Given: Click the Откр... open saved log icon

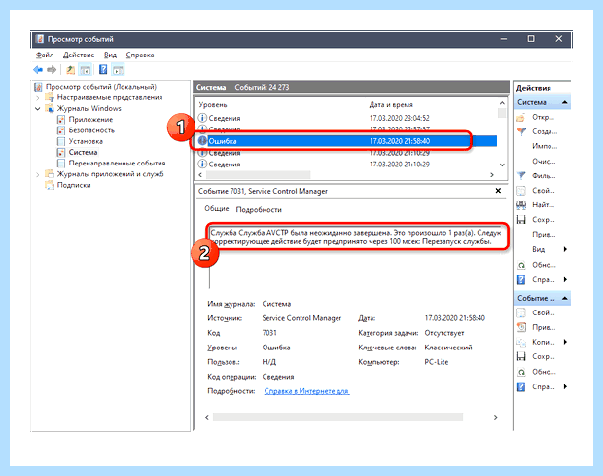Looking at the screenshot, I should pyautogui.click(x=521, y=117).
